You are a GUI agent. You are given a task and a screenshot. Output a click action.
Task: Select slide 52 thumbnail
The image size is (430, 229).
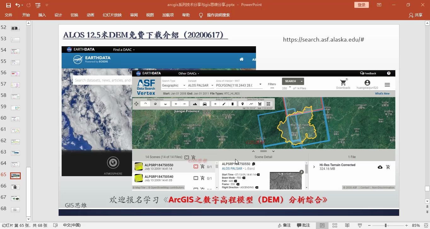(x=15, y=28)
